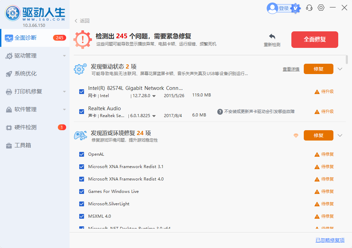Open 打印机修复 sidebar menu
352x248 pixels.
click(x=35, y=92)
